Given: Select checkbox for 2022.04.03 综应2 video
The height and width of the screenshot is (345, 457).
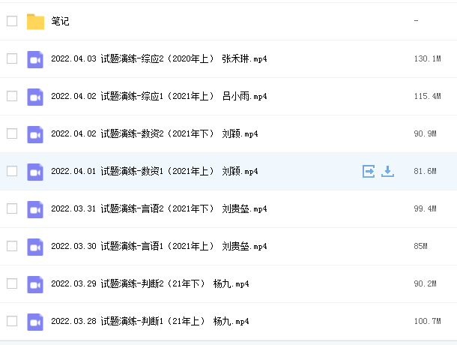Looking at the screenshot, I should coord(12,58).
